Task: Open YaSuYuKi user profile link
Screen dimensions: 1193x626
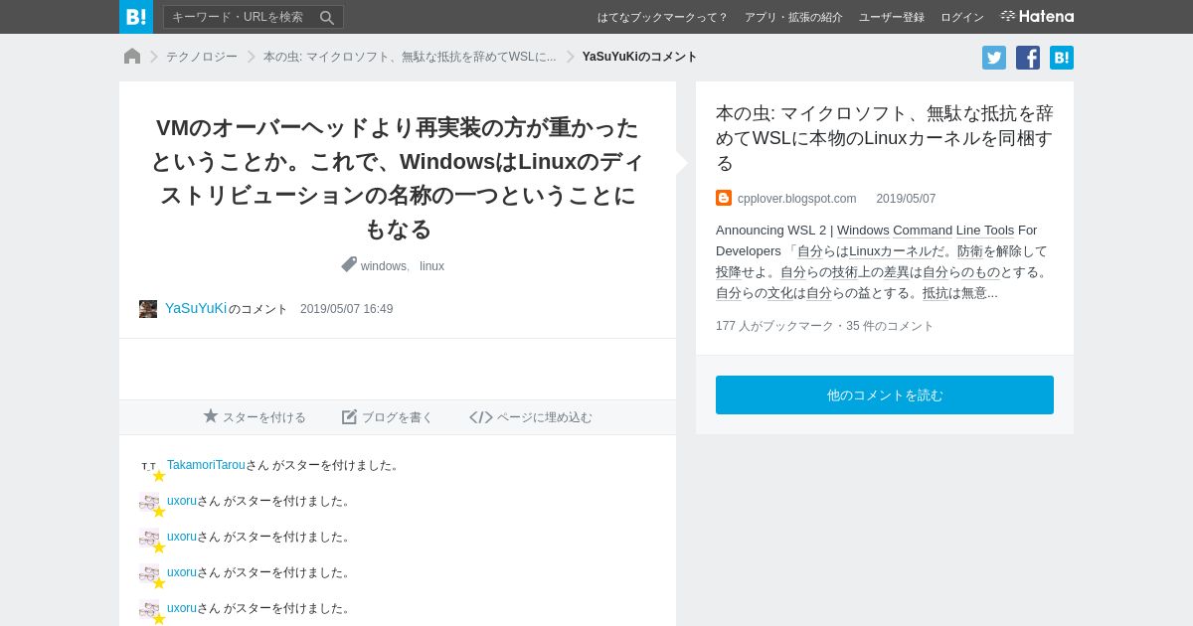Action: pyautogui.click(x=196, y=308)
